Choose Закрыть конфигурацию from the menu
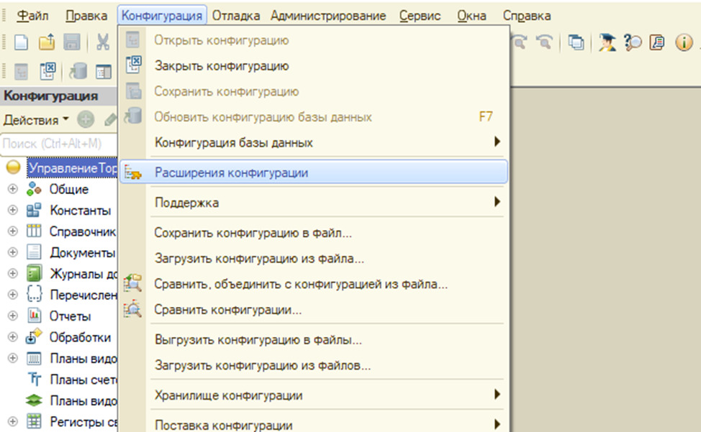The width and height of the screenshot is (701, 432). (314, 66)
